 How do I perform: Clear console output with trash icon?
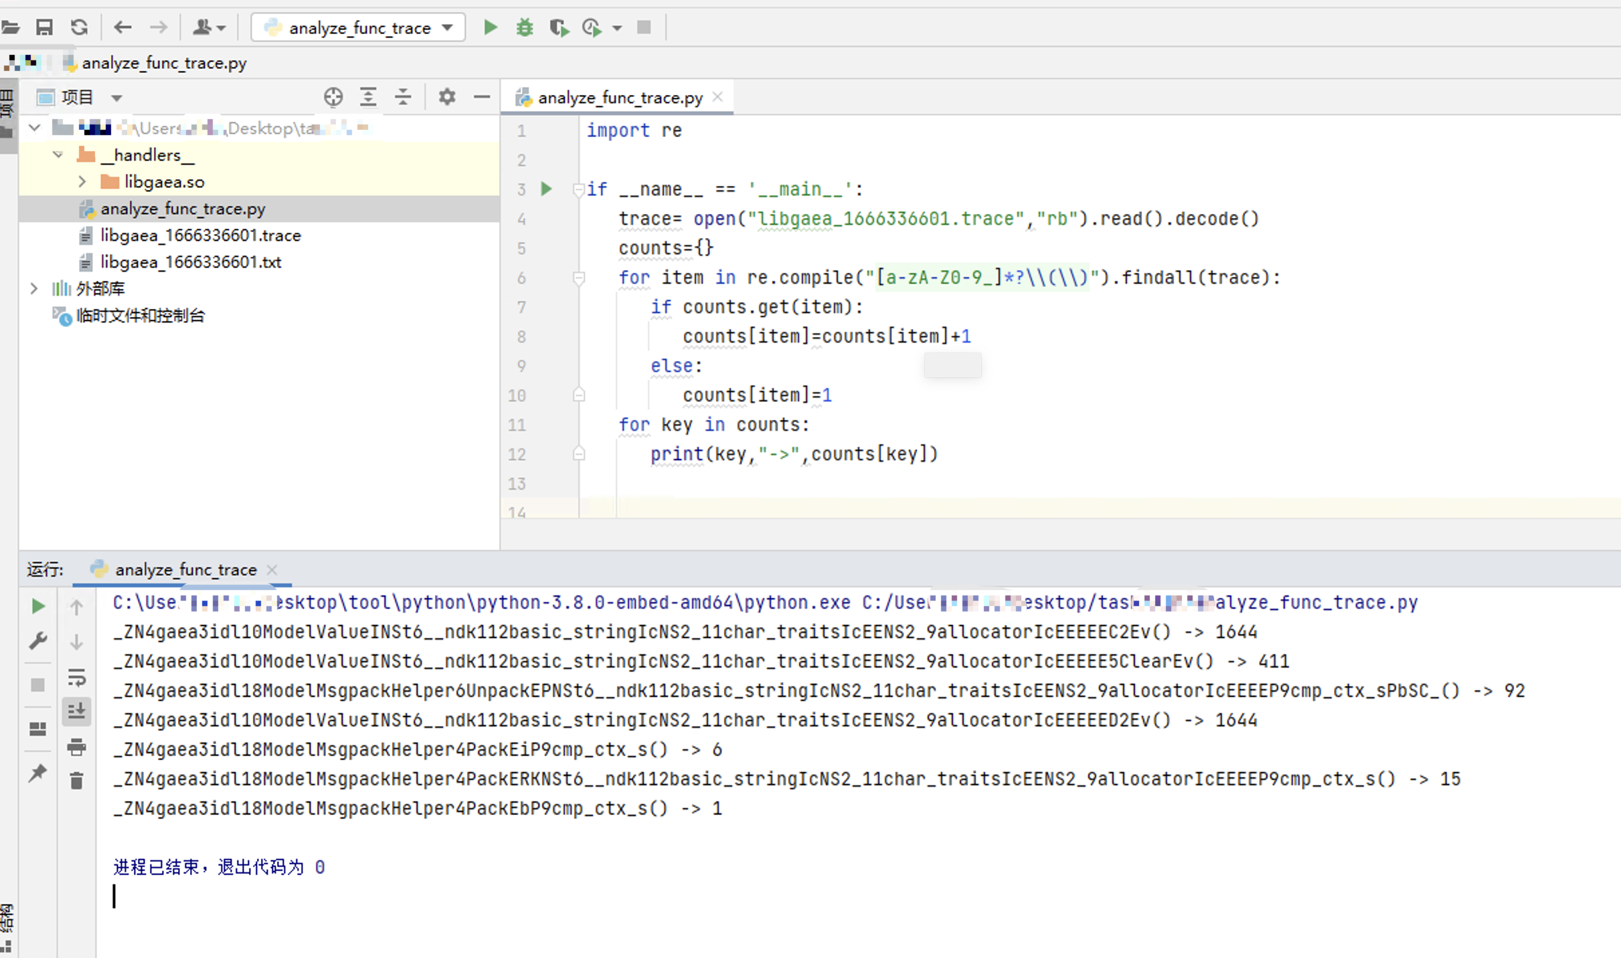click(76, 780)
